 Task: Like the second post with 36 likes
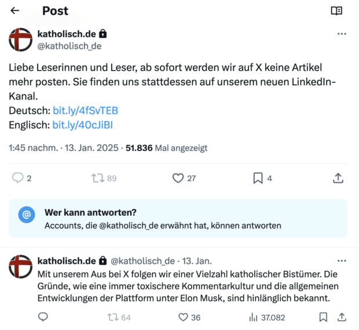click(x=183, y=317)
